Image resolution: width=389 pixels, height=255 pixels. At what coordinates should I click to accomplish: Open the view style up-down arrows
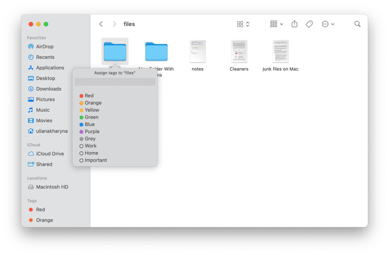point(248,24)
